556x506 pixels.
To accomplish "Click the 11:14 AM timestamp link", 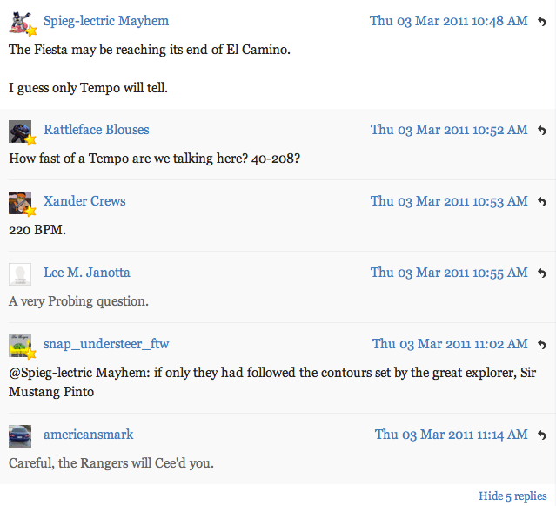I will [452, 435].
